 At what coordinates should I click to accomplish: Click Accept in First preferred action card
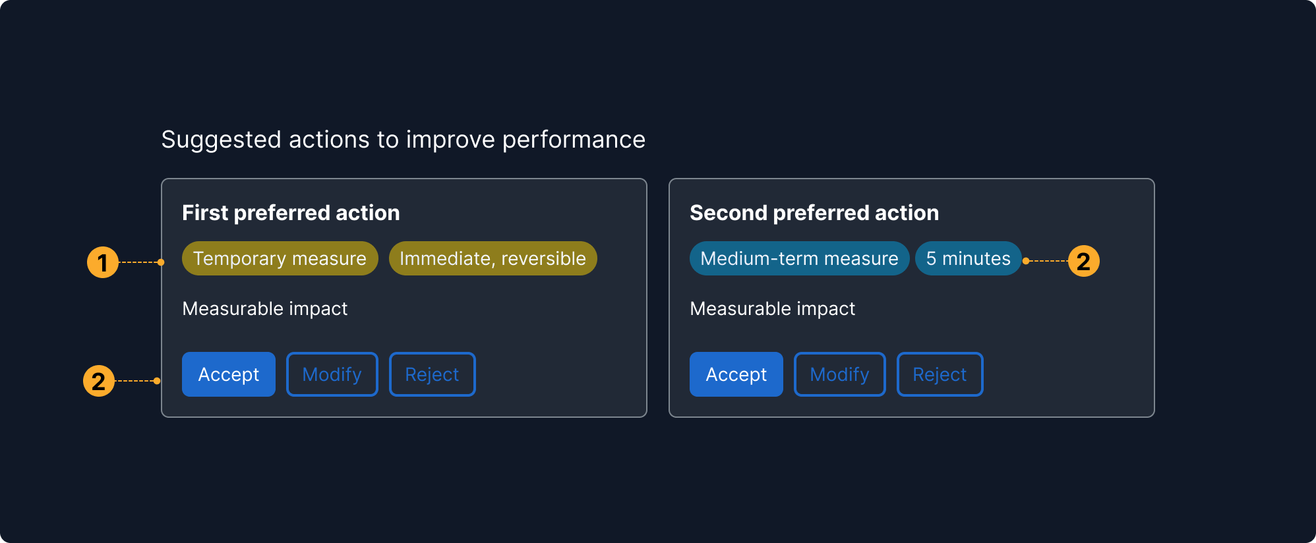pos(228,374)
